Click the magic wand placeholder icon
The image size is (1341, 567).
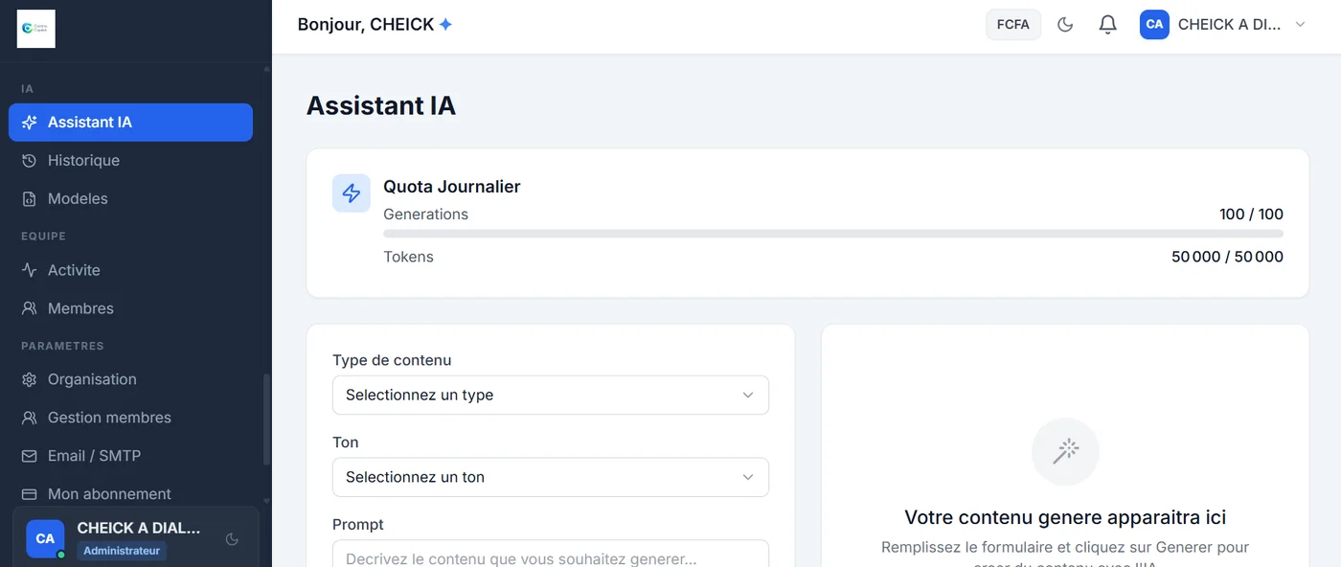click(x=1065, y=451)
